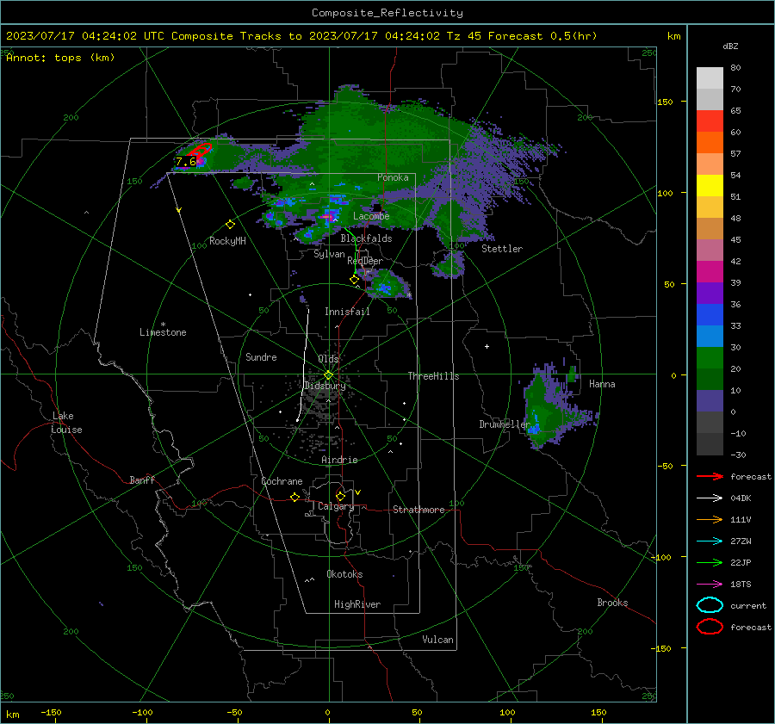This screenshot has width=775, height=724.
Task: Click the green 22JP track arrow
Action: 710,562
